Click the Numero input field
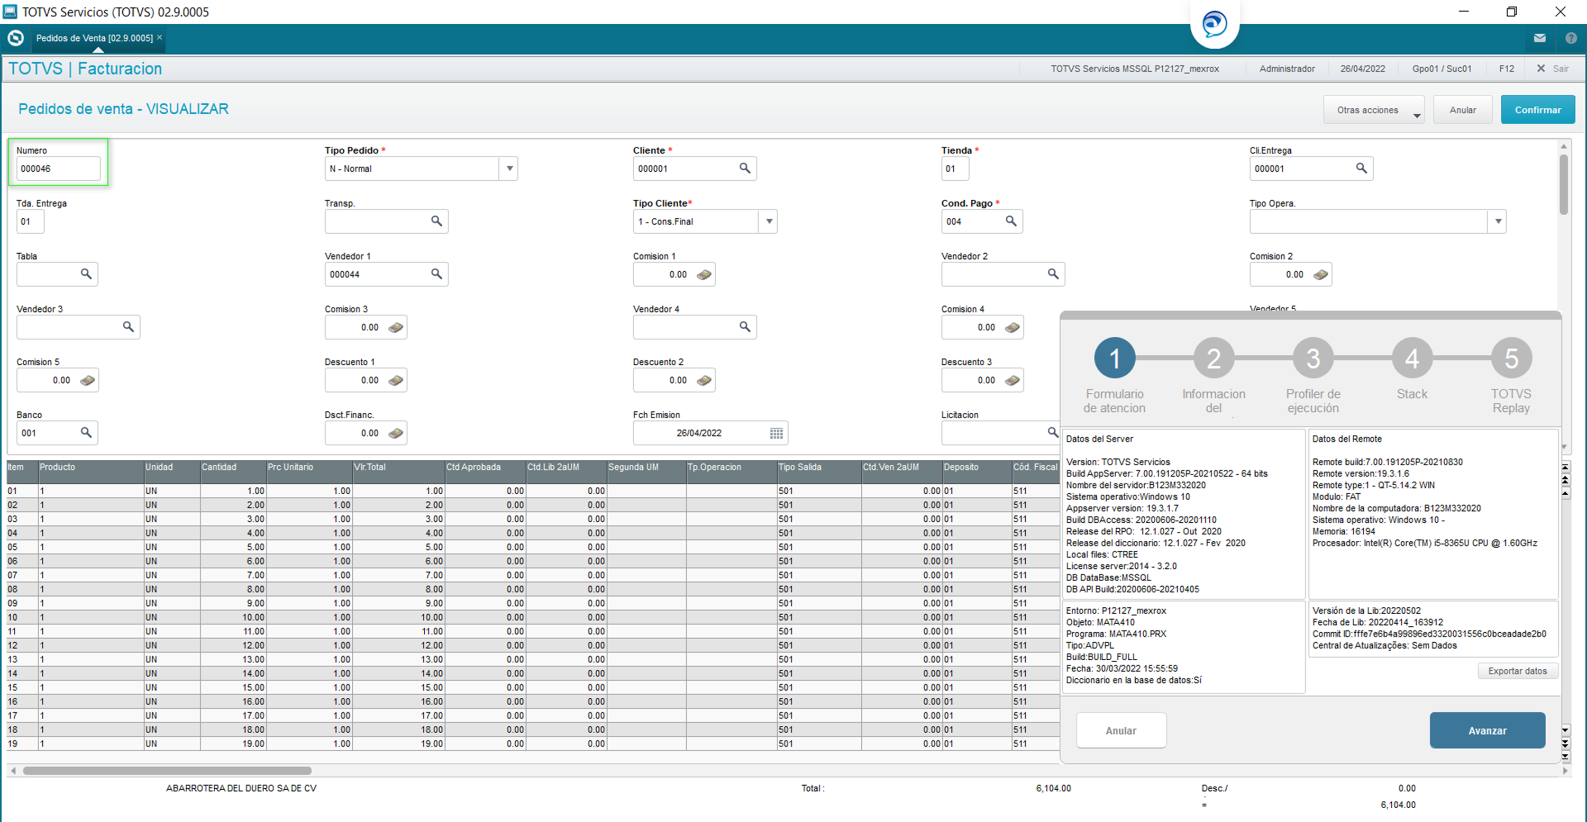Viewport: 1587px width, 822px height. coord(58,169)
